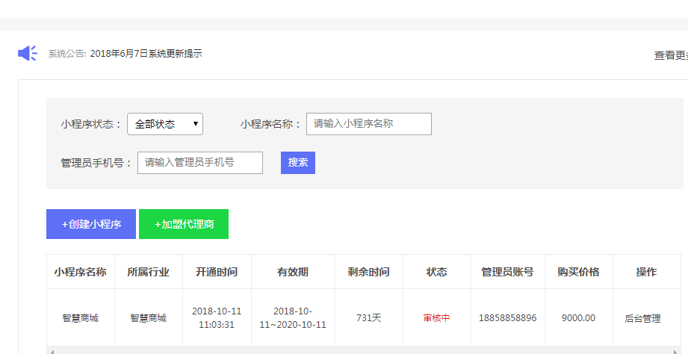Click the 状态 column header
The height and width of the screenshot is (354, 688).
(x=436, y=272)
